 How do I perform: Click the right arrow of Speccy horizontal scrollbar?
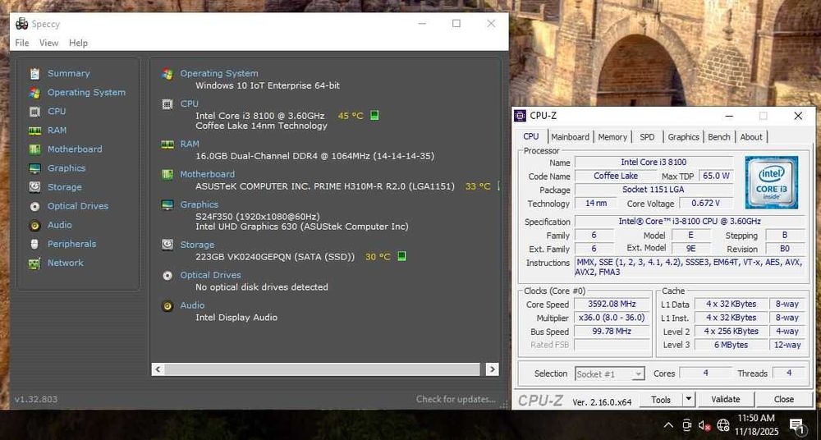[492, 369]
